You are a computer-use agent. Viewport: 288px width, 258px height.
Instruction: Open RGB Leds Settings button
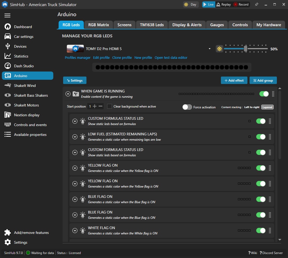pos(75,80)
